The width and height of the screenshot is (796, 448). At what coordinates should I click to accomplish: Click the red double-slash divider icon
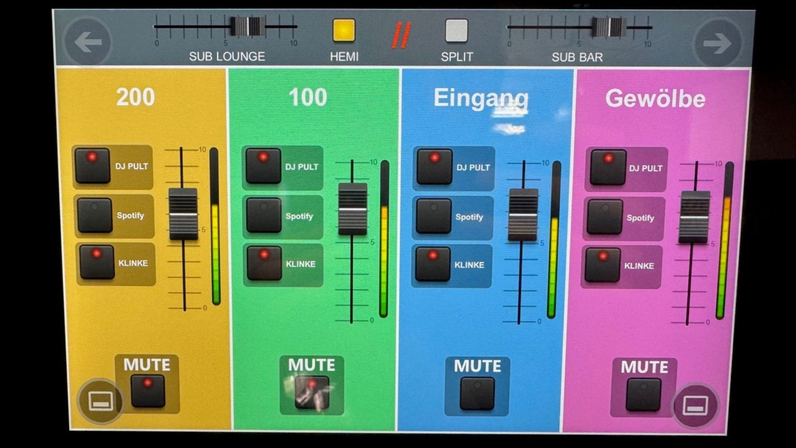[401, 35]
